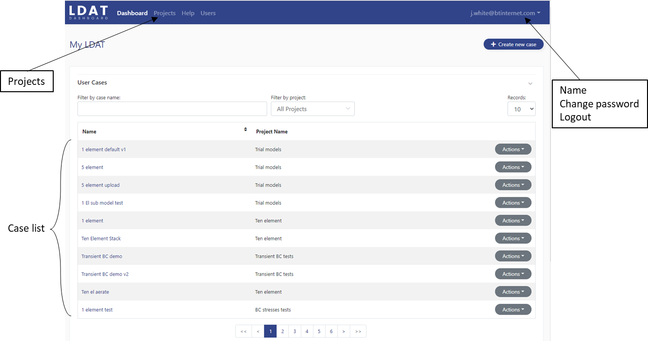
Task: Expand the j.white@btinternet.com account dropdown
Action: click(x=505, y=13)
